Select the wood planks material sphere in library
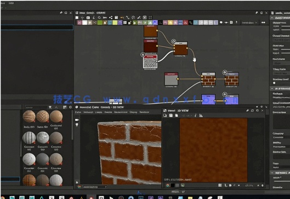The image size is (290, 199). click(x=29, y=117)
